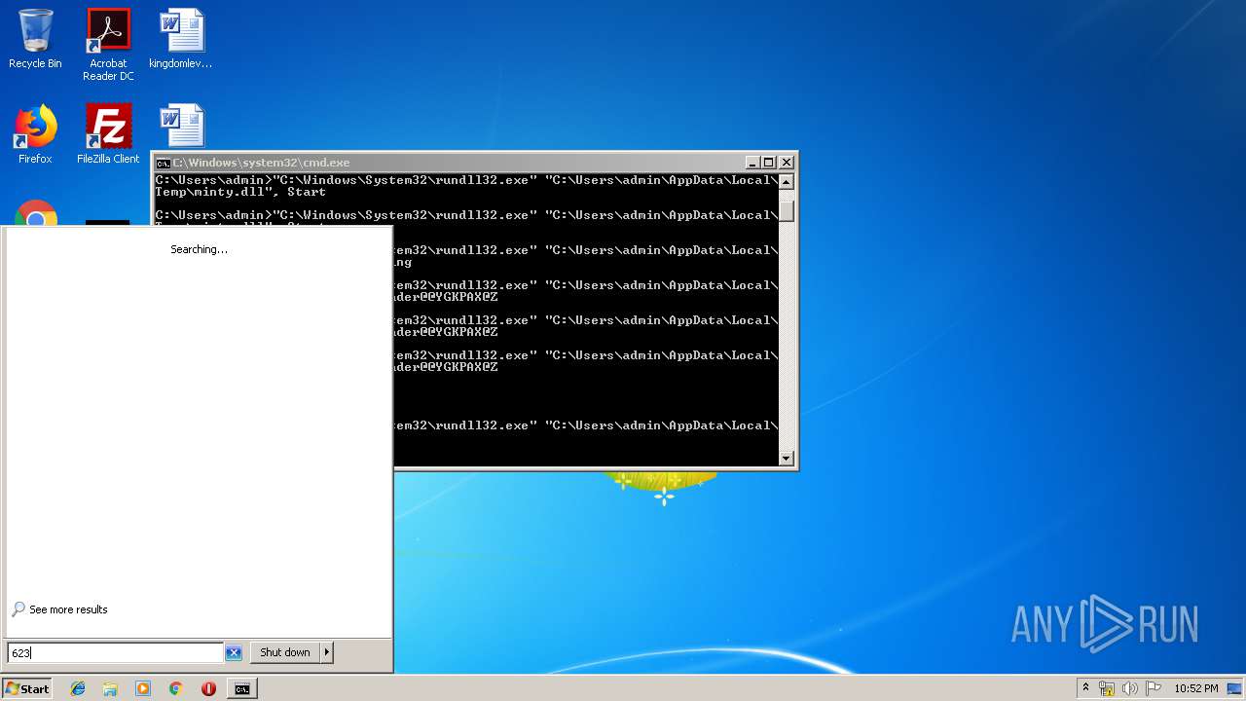Image resolution: width=1246 pixels, height=701 pixels.
Task: Open the kingdomlev Word document icon
Action: (181, 39)
